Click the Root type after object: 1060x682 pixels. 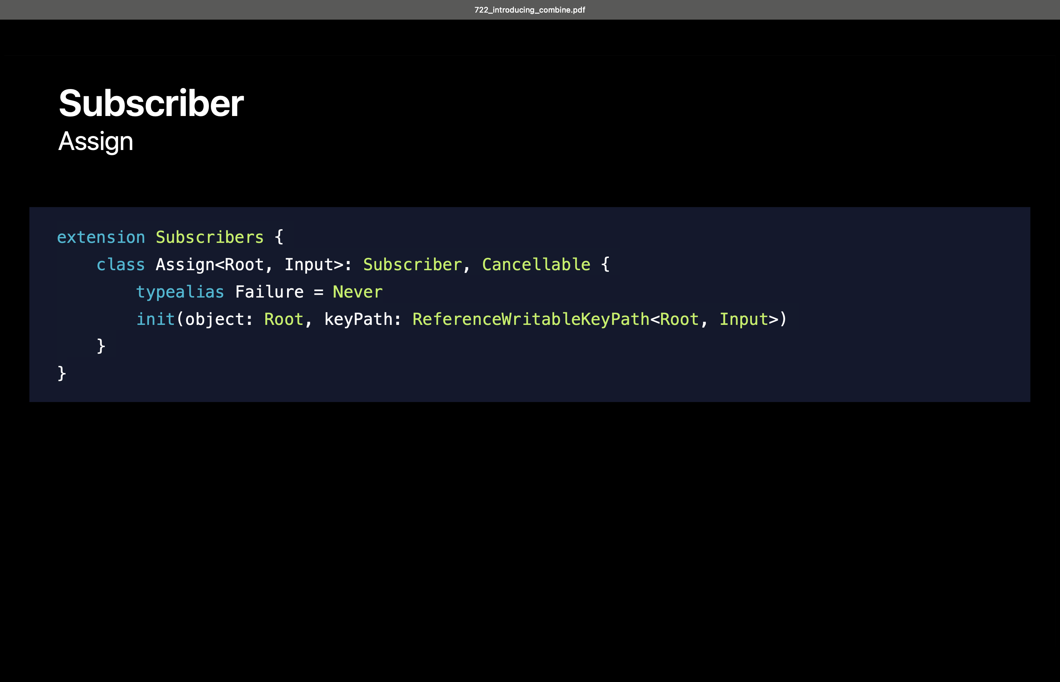click(284, 319)
